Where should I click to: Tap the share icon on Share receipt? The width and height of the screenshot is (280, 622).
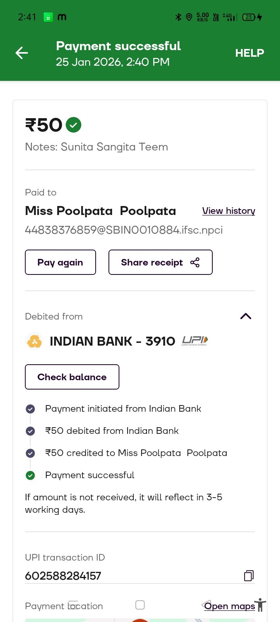195,262
